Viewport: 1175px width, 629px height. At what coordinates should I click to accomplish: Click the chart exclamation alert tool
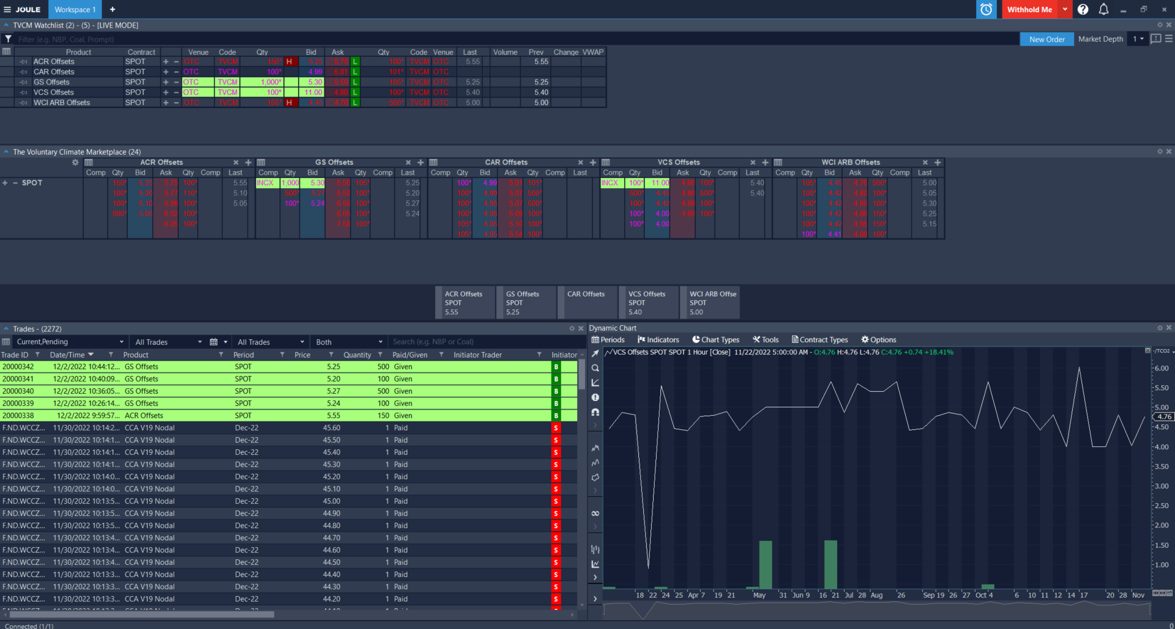(x=595, y=397)
